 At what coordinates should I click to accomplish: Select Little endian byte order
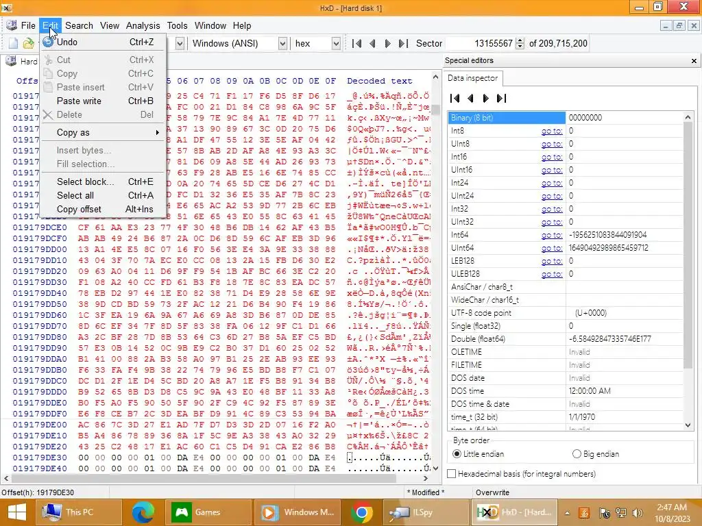tap(478, 454)
